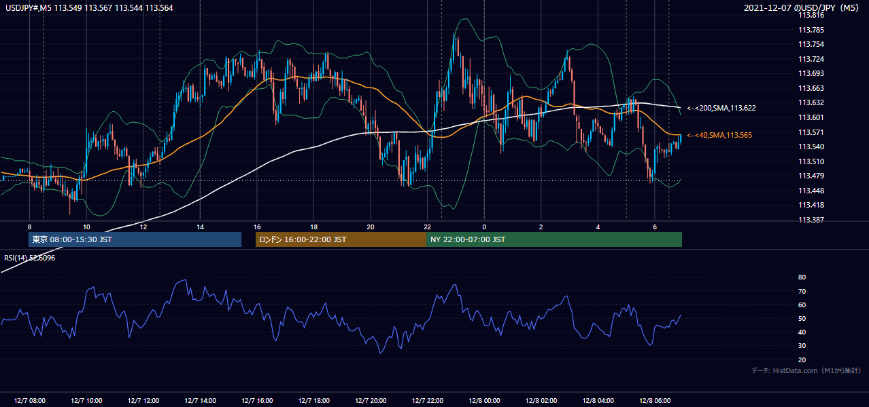Click the bottom time label 12/7 10:00
The height and width of the screenshot is (407, 869).
coord(86,401)
